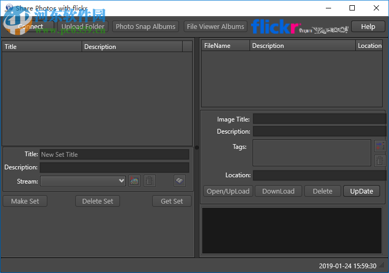Image resolution: width=389 pixels, height=273 pixels.
Task: Click the Location column header
Action: pos(369,46)
